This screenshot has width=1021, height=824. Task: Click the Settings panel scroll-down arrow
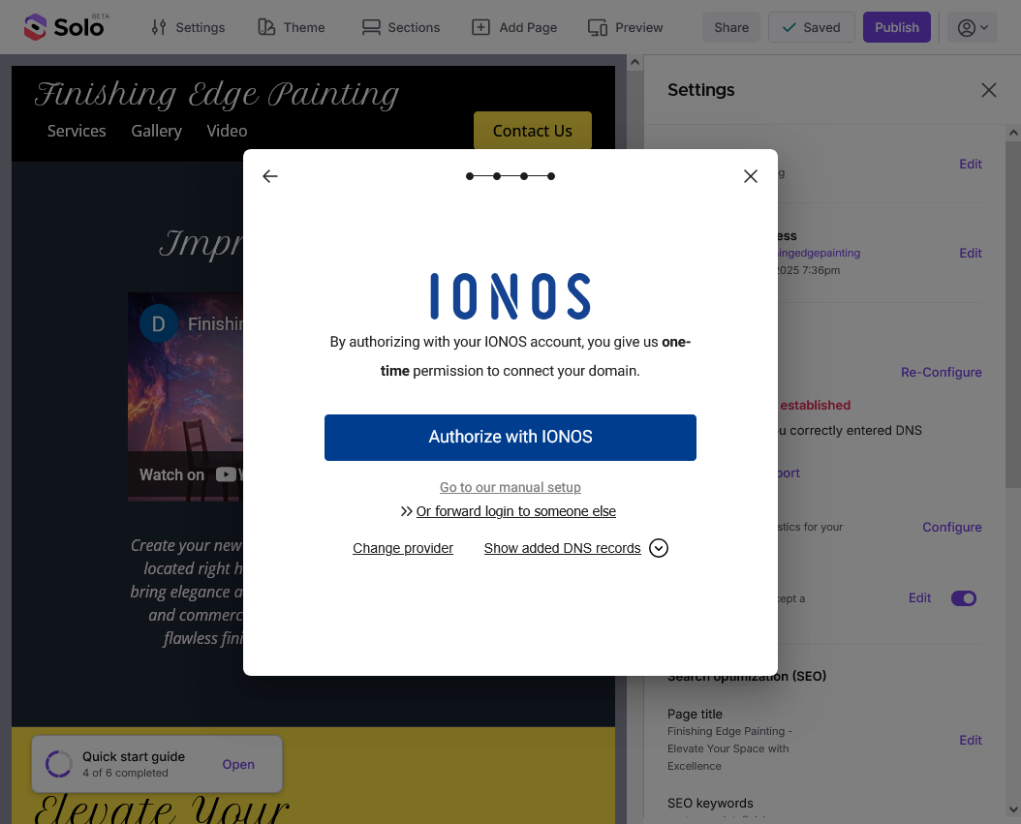[x=1013, y=809]
